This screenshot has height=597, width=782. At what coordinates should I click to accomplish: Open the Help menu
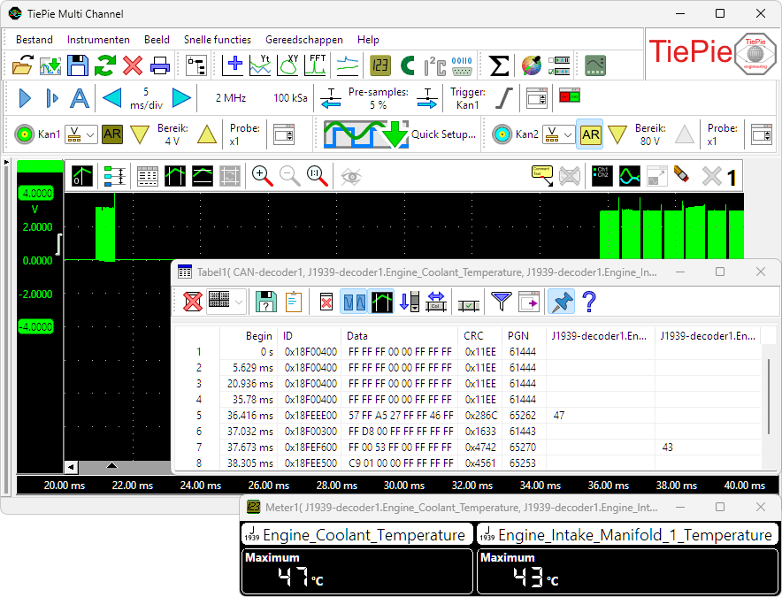[368, 40]
